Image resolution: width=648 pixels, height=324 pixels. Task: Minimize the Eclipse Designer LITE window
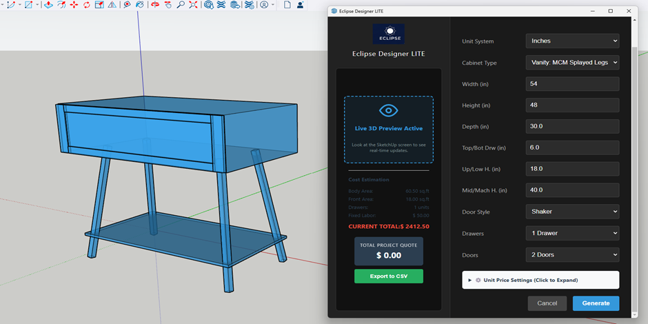(592, 11)
